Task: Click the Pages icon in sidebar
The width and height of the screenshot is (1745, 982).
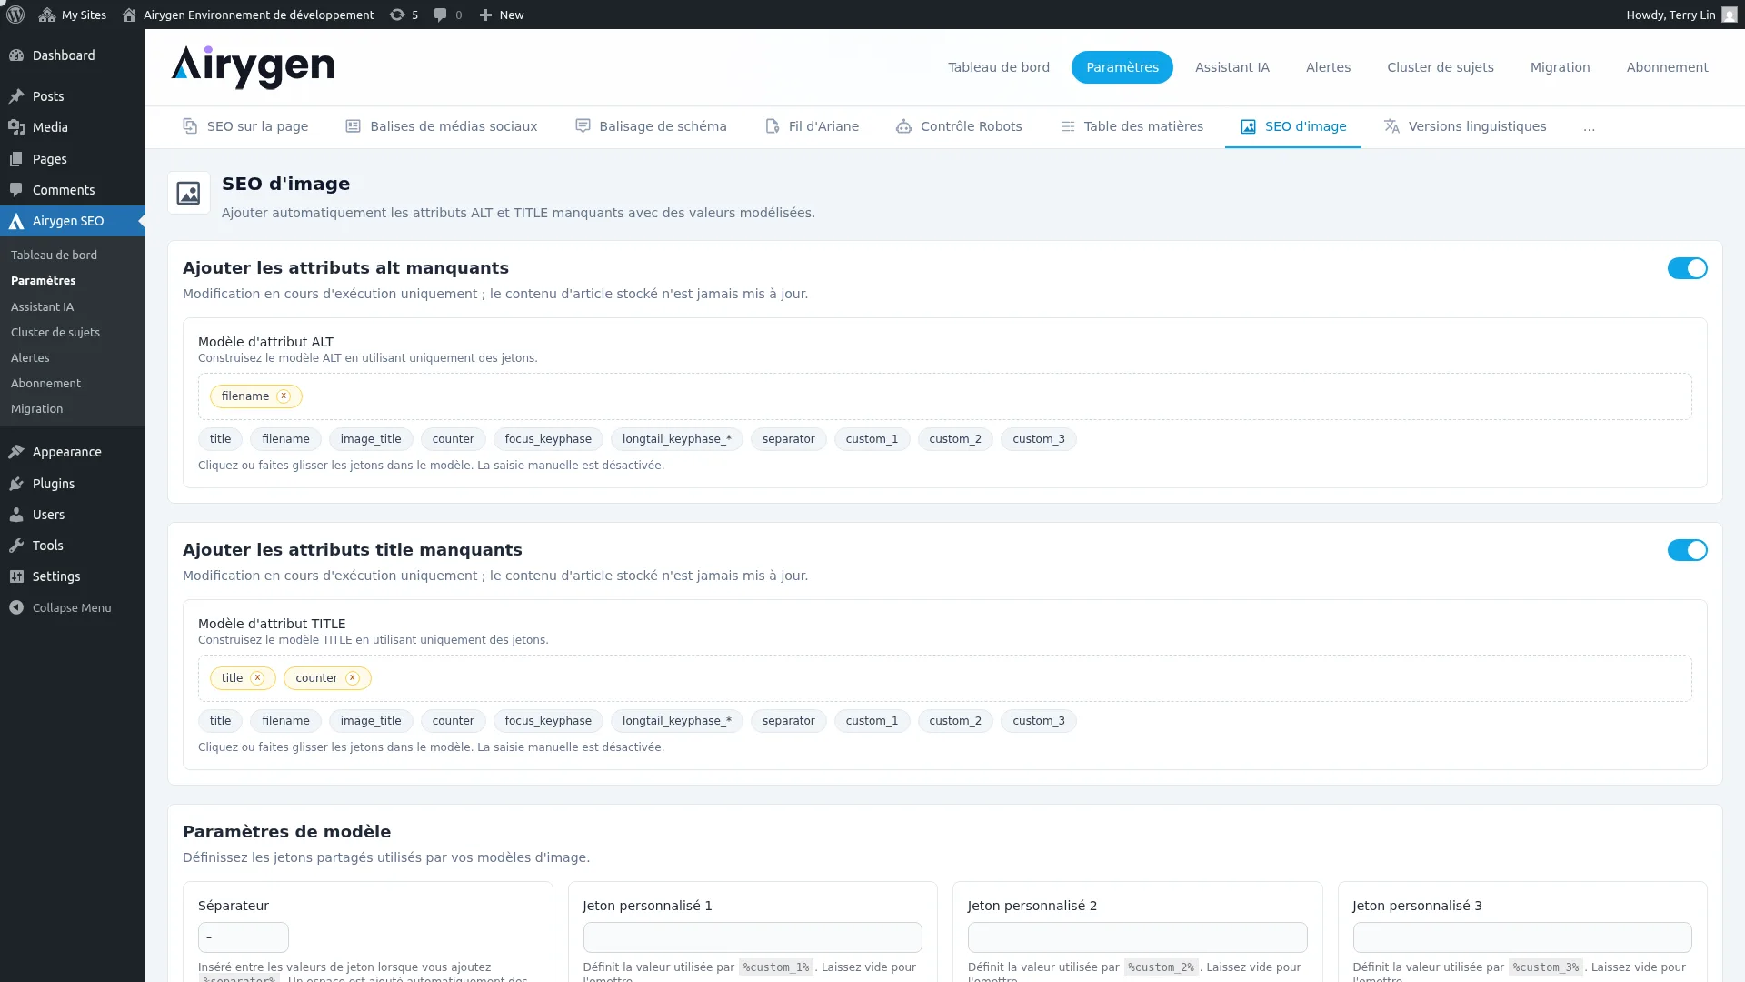Action: 16,159
